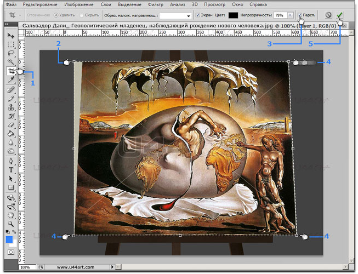Click the top-center crop handle

click(180, 61)
